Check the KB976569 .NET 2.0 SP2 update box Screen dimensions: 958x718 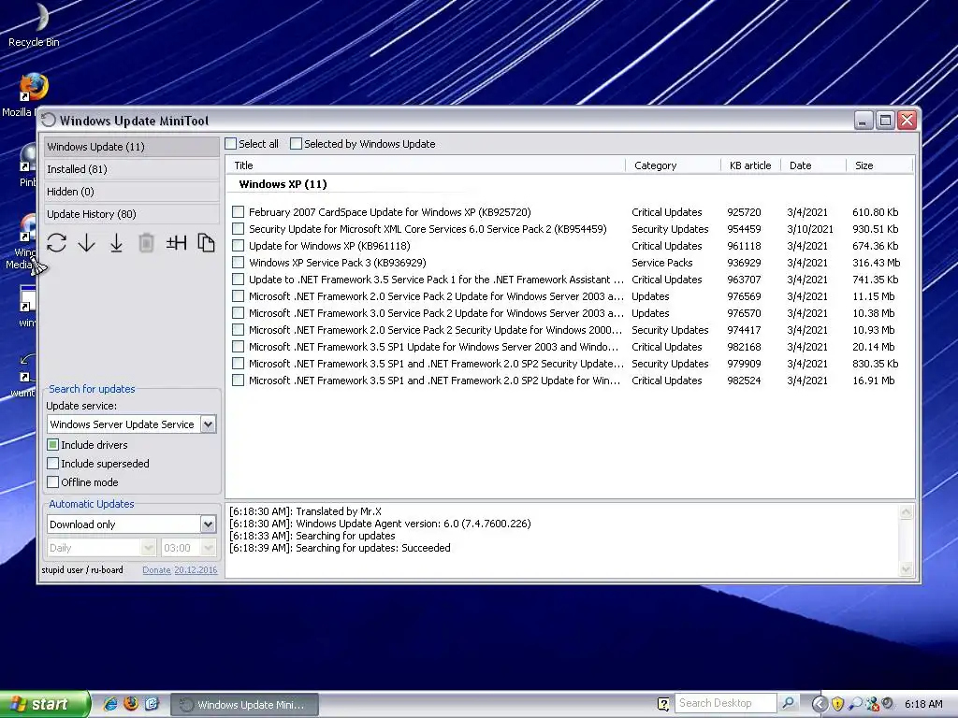click(x=239, y=296)
